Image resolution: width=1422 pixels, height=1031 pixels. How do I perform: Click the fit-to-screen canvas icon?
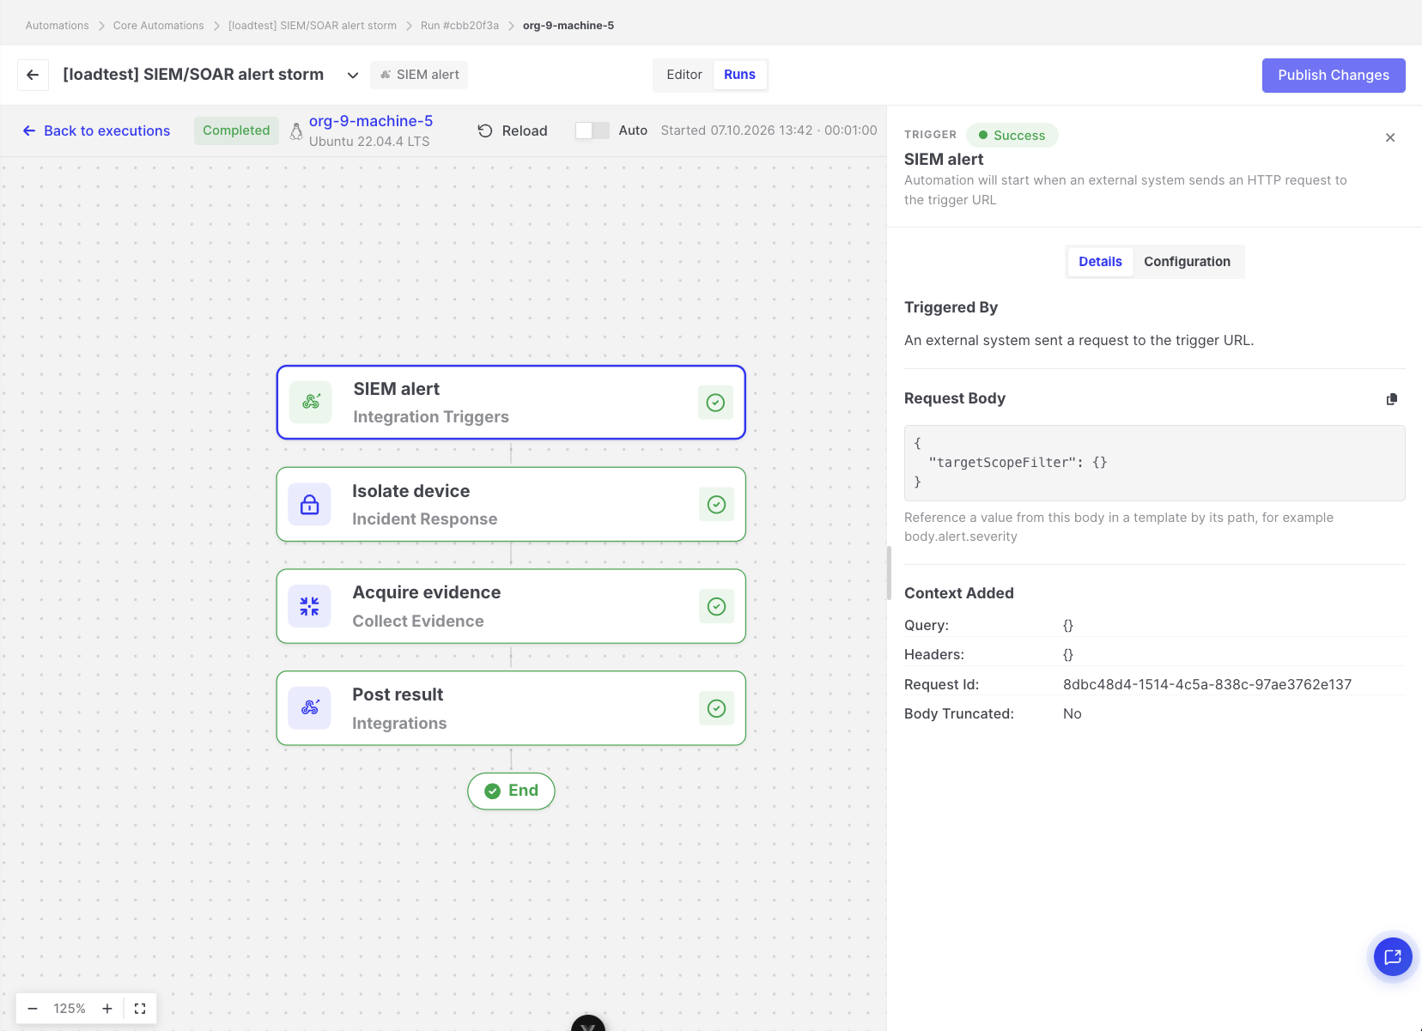coord(140,1009)
